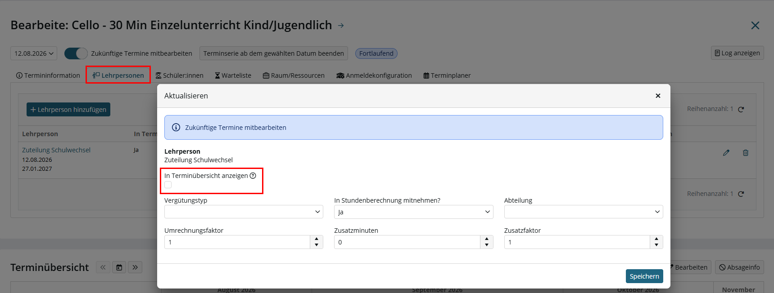Switch to the Raum/Ressourcen tab
This screenshot has width=774, height=293.
coord(294,75)
